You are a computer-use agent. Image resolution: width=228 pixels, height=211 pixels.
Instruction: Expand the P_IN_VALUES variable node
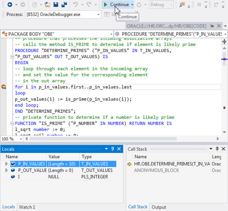coord(6,164)
